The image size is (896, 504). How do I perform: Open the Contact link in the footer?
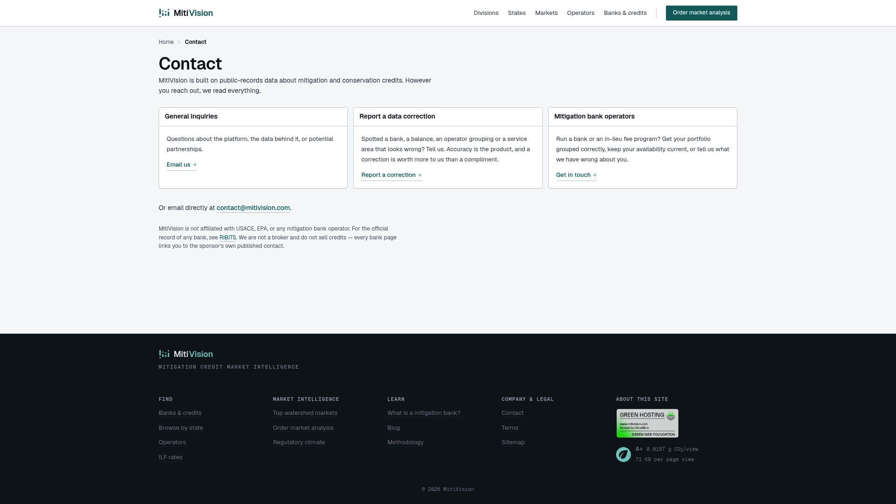coord(512,413)
